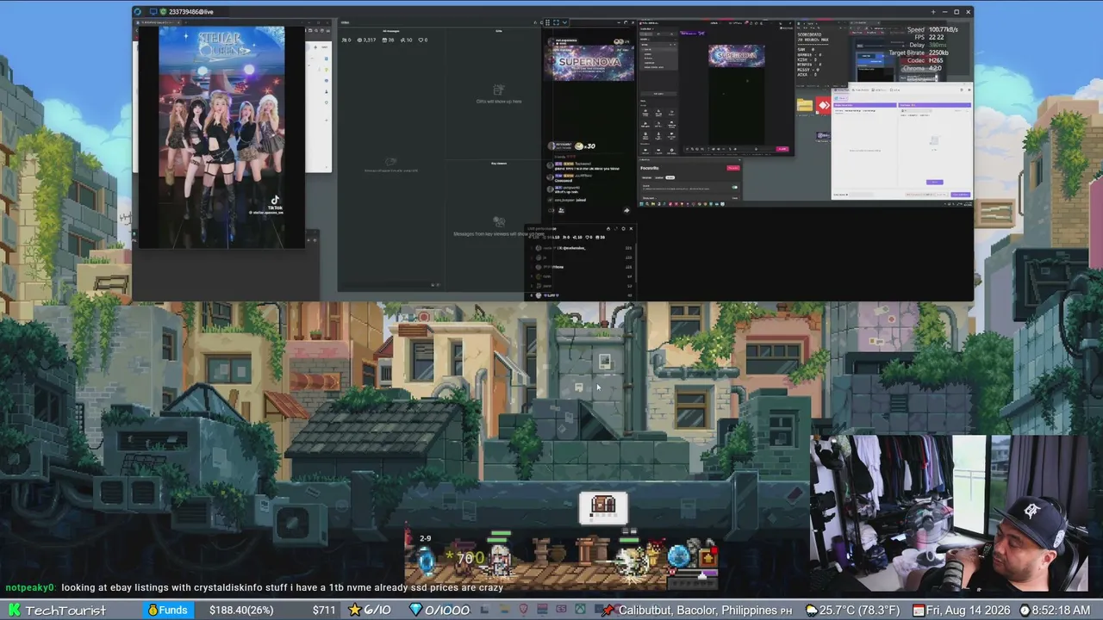This screenshot has width=1103, height=620.
Task: Click the clock icon beside 8:52:18 AM
Action: tap(1025, 611)
